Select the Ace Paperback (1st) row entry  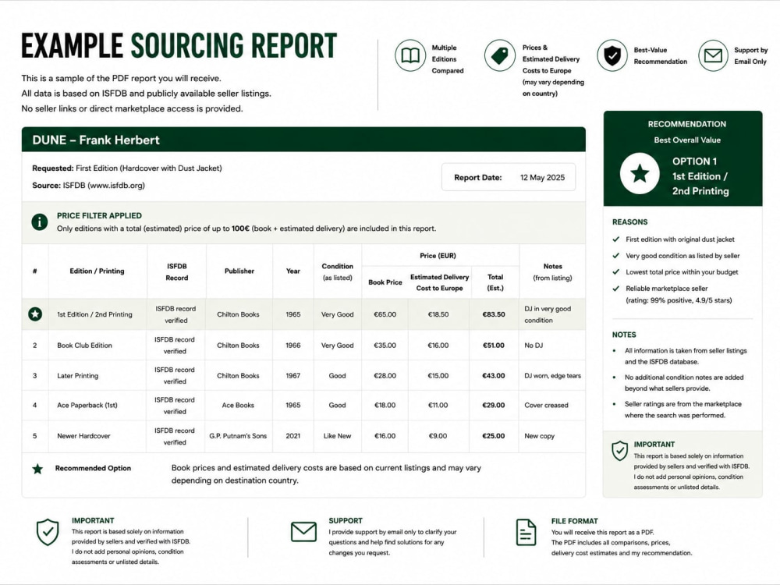coord(87,406)
